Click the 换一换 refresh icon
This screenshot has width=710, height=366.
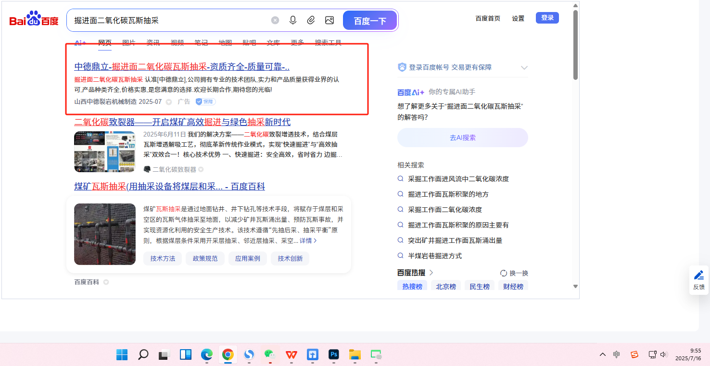(504, 273)
